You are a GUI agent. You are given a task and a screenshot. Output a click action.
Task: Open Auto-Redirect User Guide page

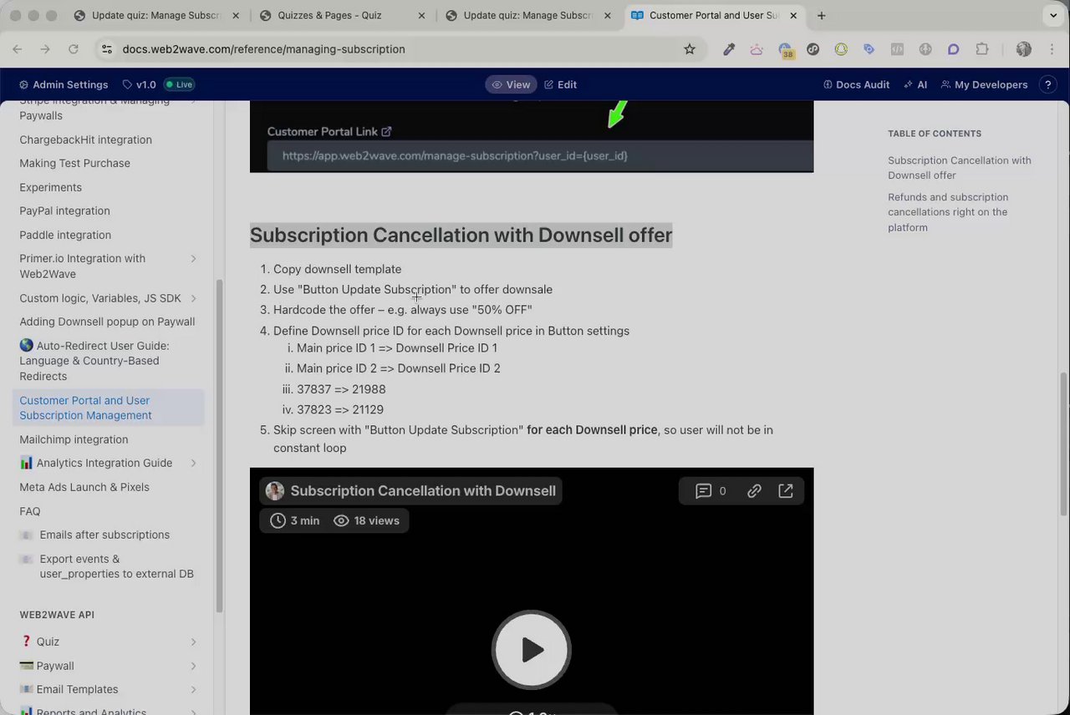(x=94, y=361)
